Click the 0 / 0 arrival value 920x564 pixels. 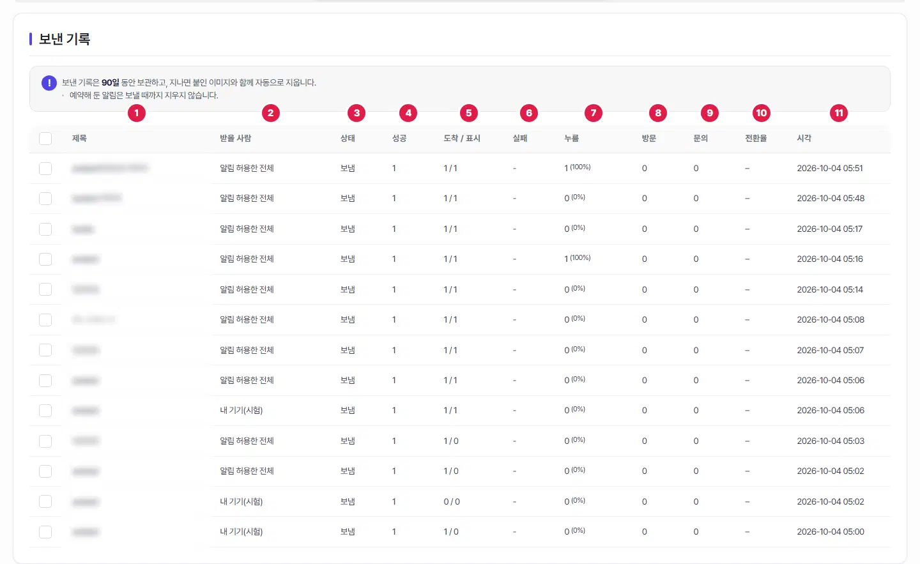tap(452, 502)
